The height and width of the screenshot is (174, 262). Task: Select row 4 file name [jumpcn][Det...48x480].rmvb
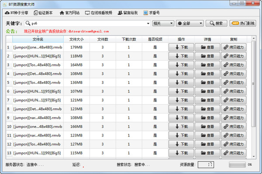pos(38,74)
